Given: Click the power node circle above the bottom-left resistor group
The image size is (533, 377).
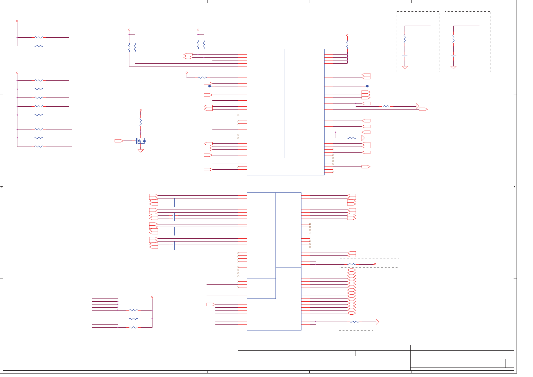Looking at the screenshot, I should (x=152, y=297).
